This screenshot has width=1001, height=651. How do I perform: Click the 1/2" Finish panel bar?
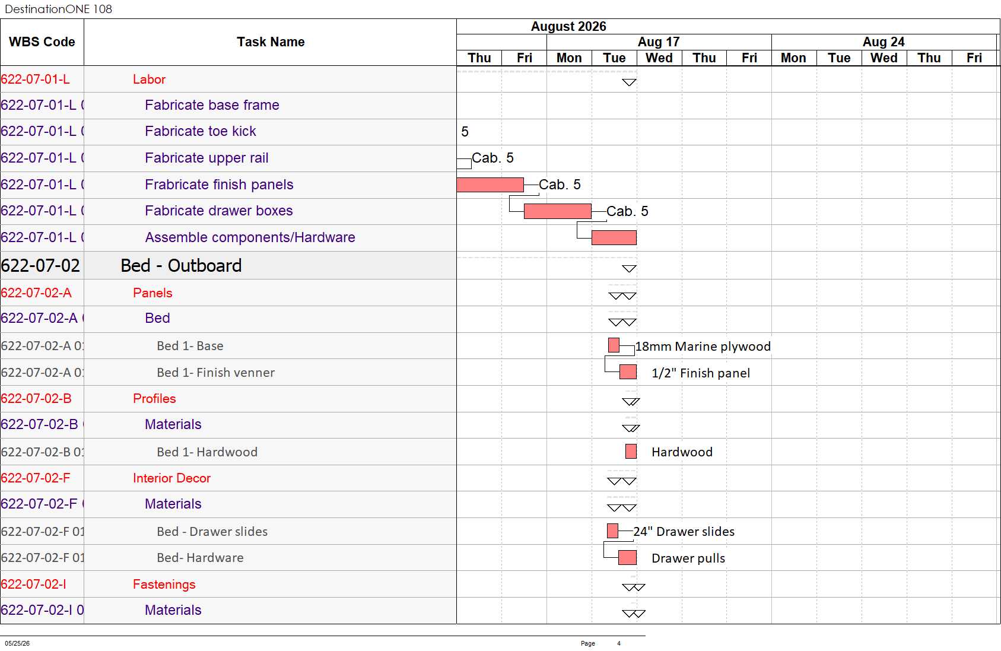tap(628, 372)
